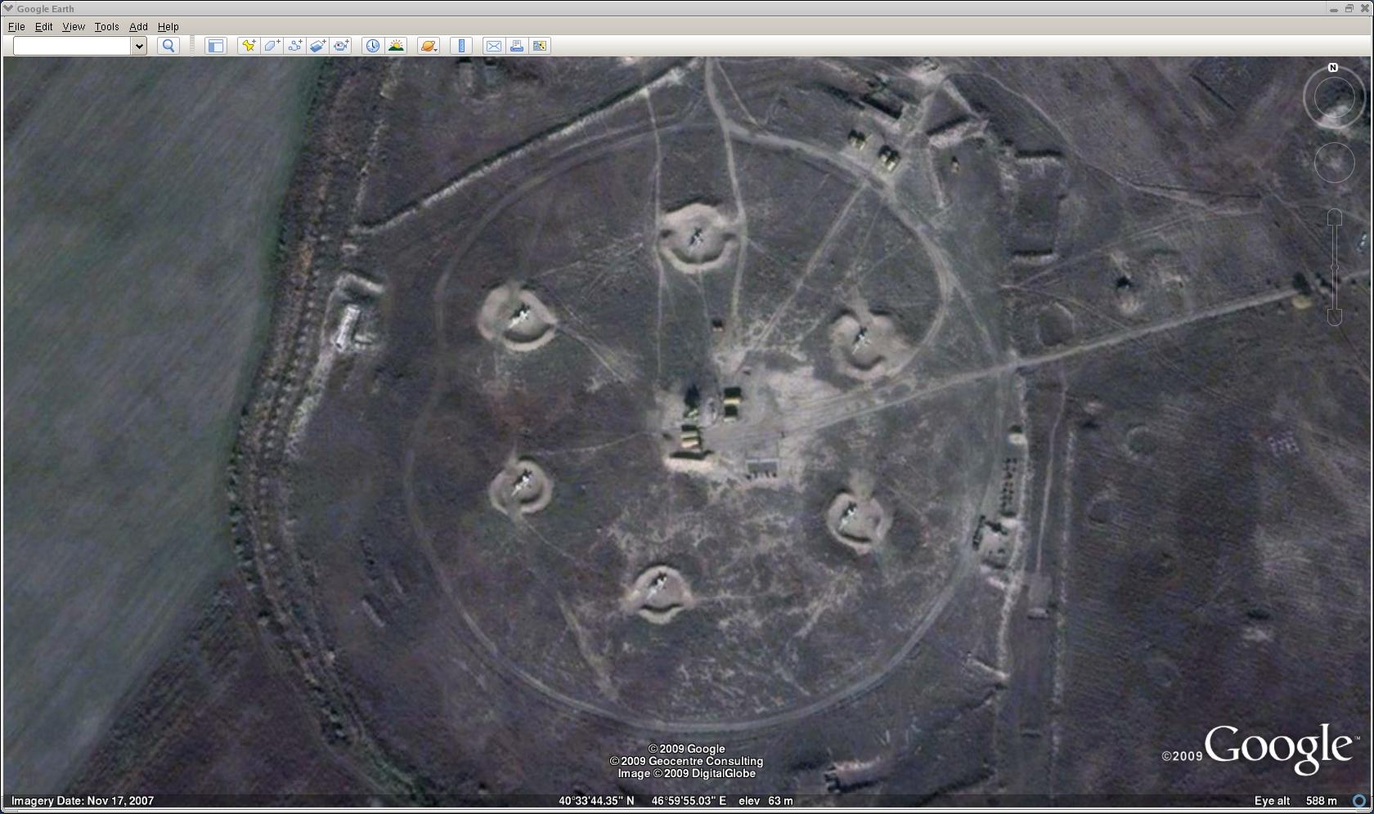
Task: Open the Tools menu
Action: (x=106, y=27)
